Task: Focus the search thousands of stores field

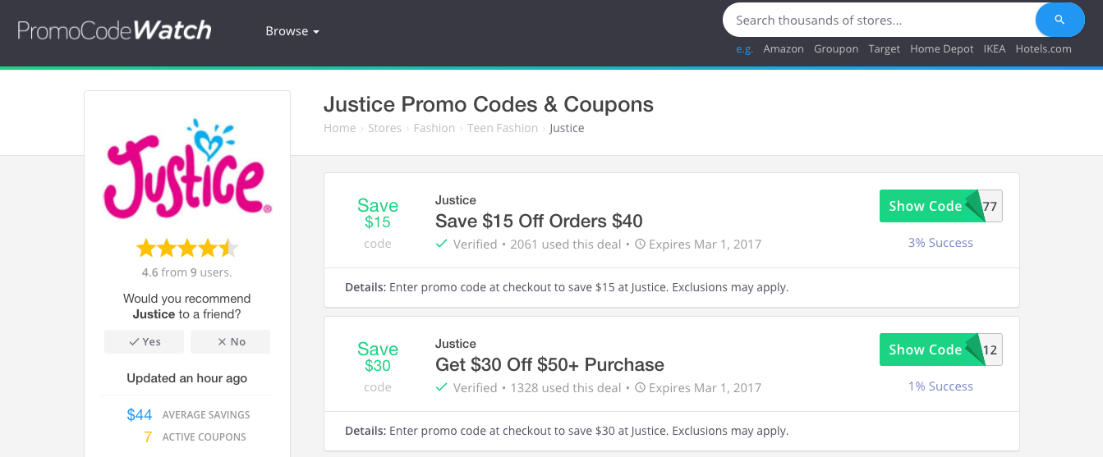Action: coord(879,21)
